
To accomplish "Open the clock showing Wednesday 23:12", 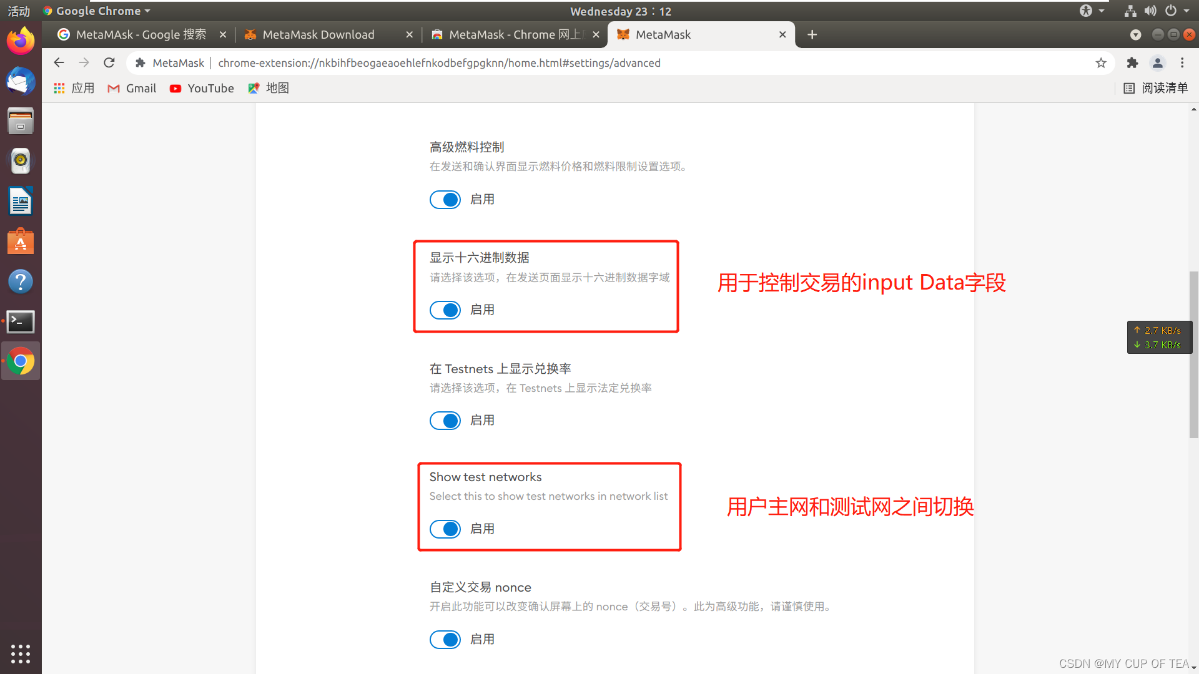I will 620,11.
